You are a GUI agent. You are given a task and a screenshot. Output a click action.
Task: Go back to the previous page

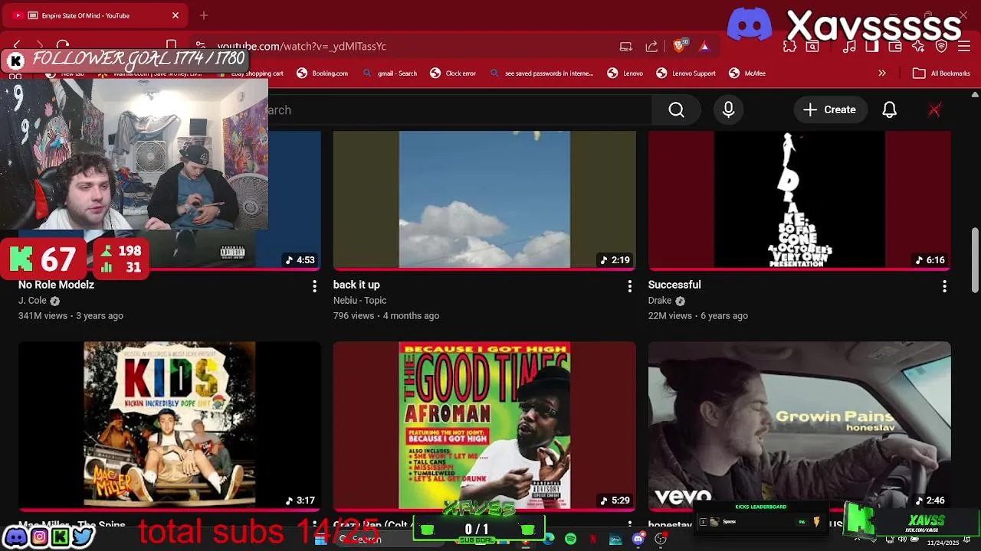click(17, 46)
